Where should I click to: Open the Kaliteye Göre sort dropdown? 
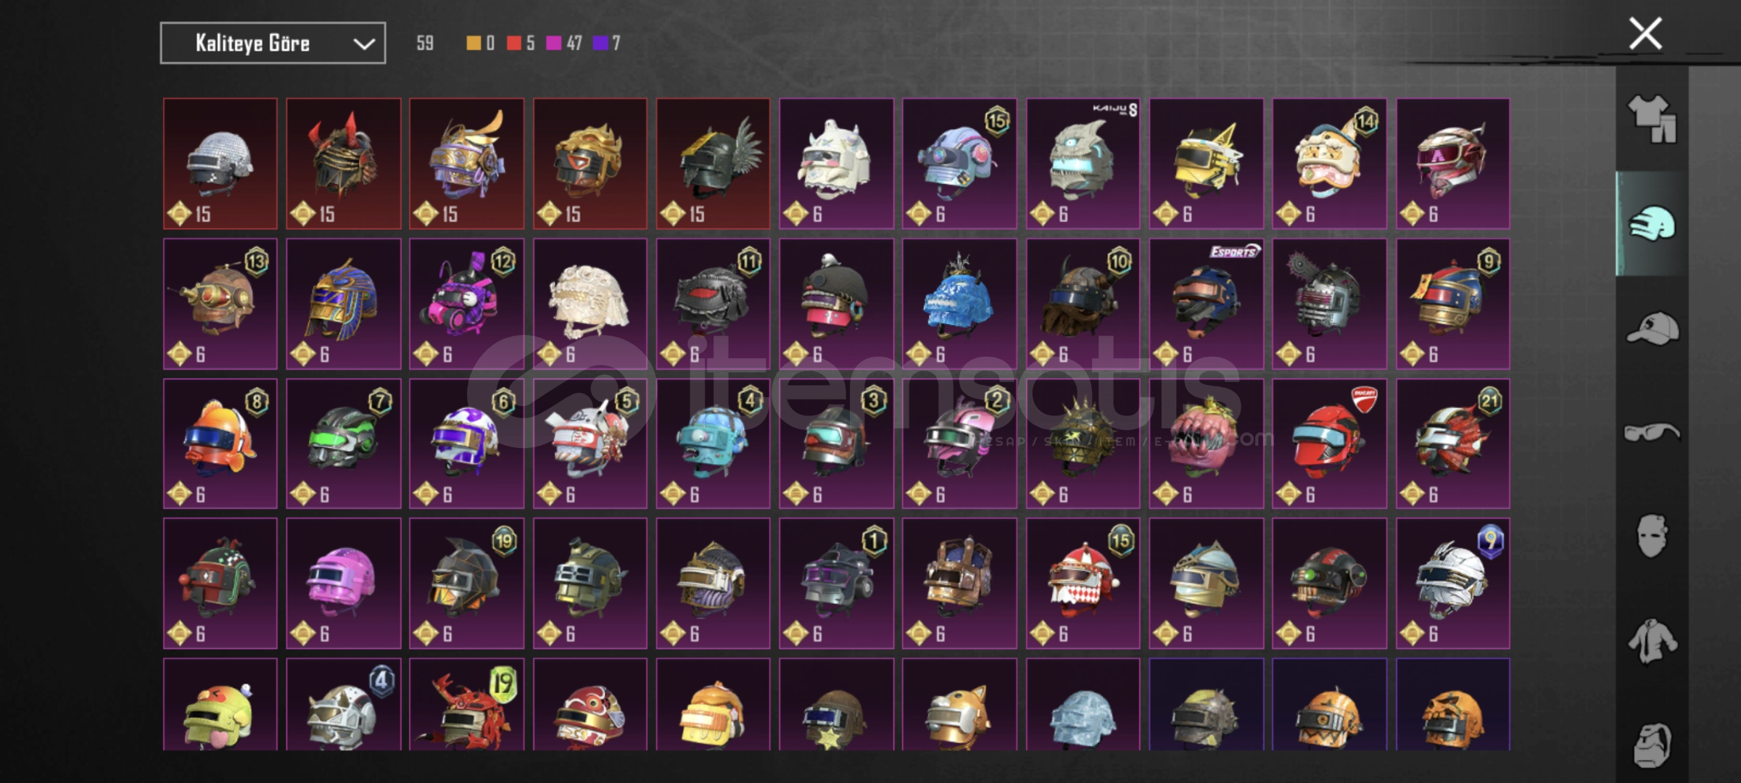(x=273, y=43)
